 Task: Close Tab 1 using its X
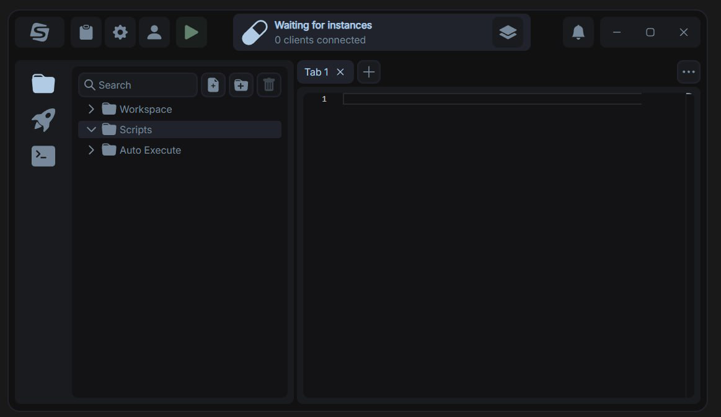[340, 72]
